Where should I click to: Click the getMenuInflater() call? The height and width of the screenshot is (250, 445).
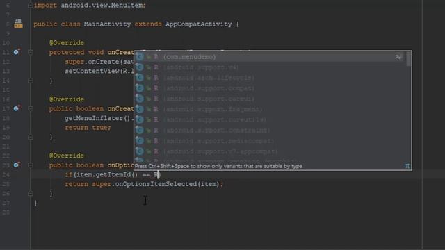[97, 118]
